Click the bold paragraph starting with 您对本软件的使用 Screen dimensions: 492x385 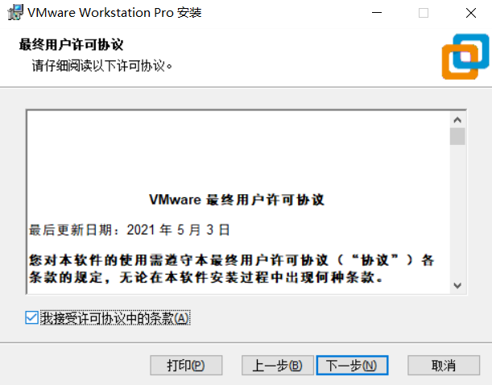pos(232,268)
